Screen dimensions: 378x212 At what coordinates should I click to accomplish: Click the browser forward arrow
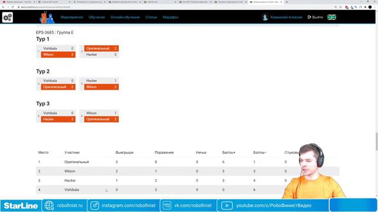tap(8, 7)
